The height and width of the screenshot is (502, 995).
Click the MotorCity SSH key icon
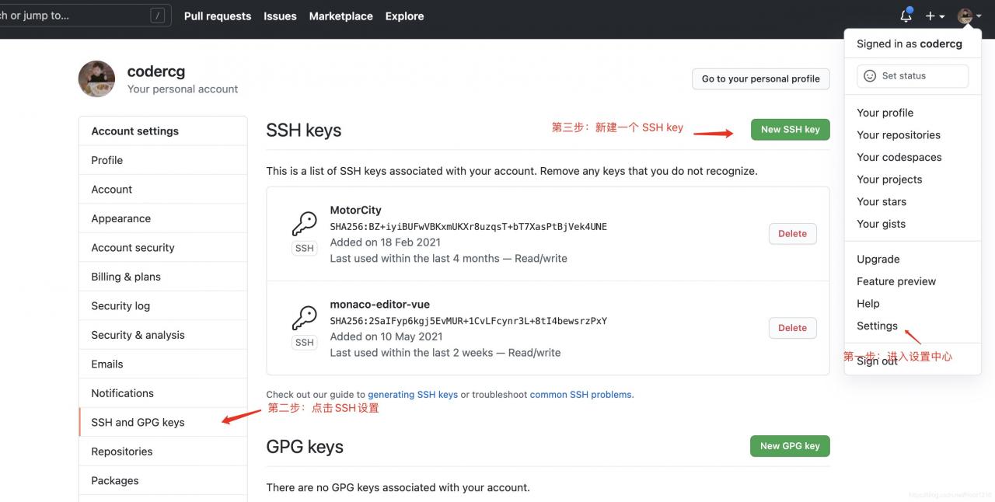[x=304, y=225]
